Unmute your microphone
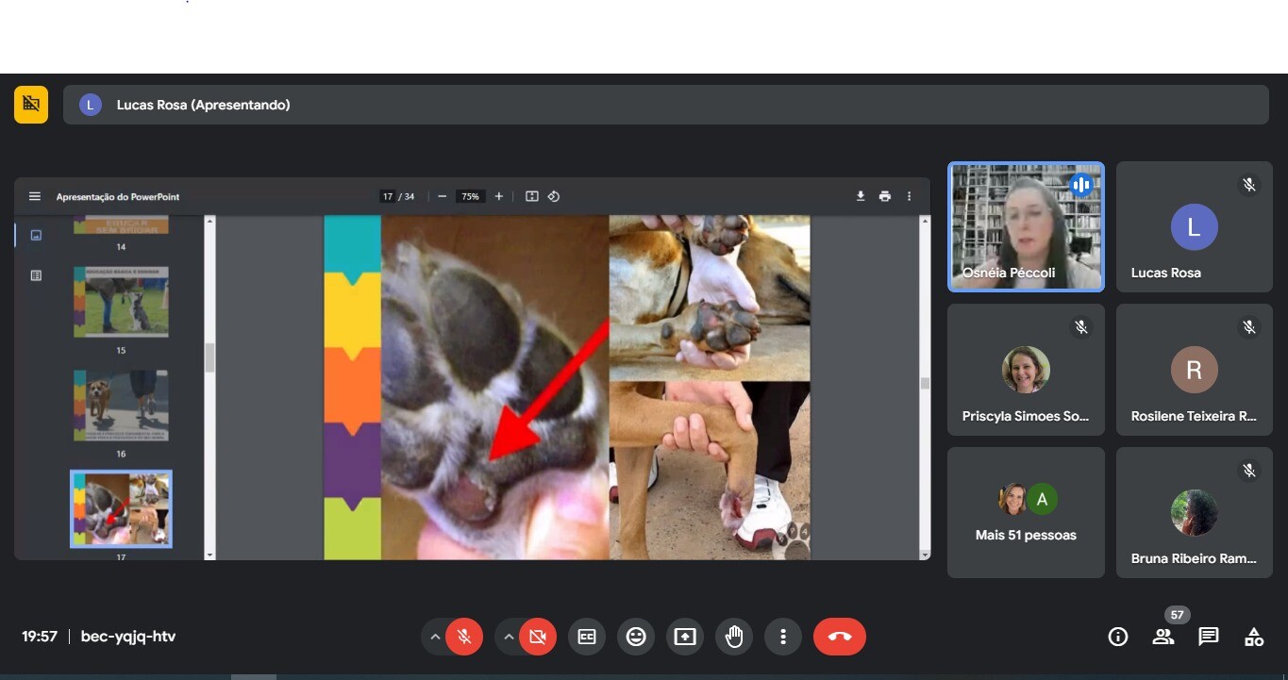This screenshot has width=1288, height=680. (464, 637)
